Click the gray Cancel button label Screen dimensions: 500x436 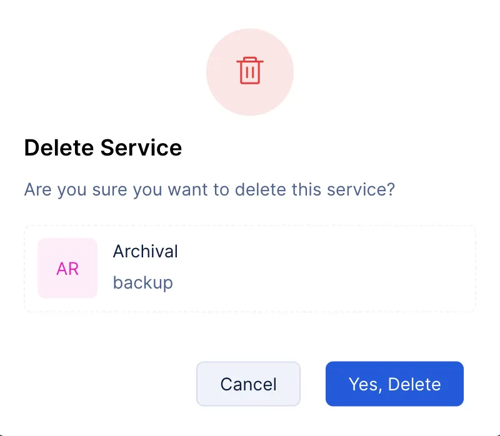(248, 384)
